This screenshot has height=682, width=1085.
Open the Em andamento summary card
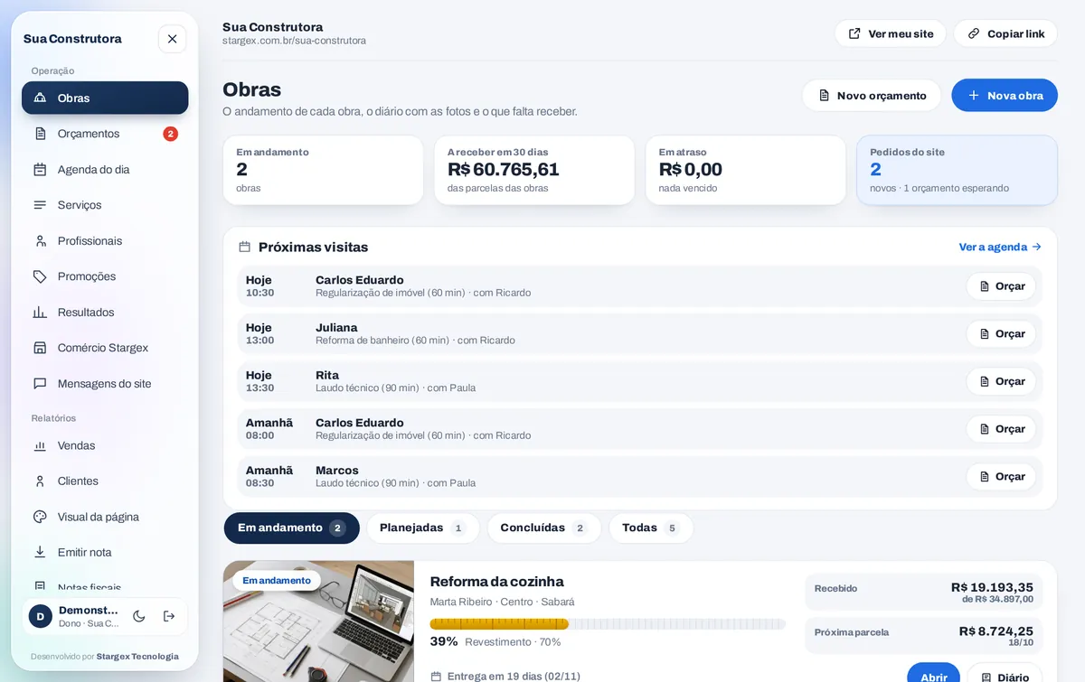pos(323,170)
